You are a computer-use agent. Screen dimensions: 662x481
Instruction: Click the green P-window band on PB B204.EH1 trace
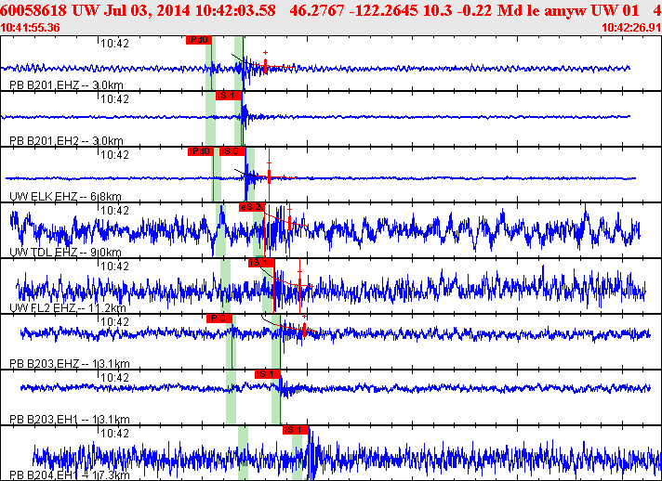point(243,455)
